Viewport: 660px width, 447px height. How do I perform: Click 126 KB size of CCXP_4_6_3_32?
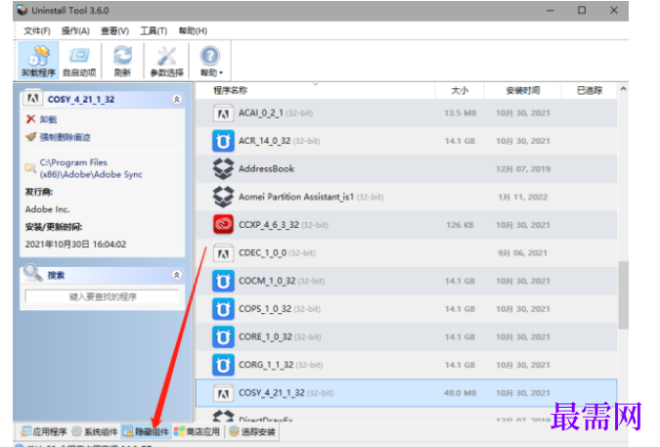(x=460, y=225)
